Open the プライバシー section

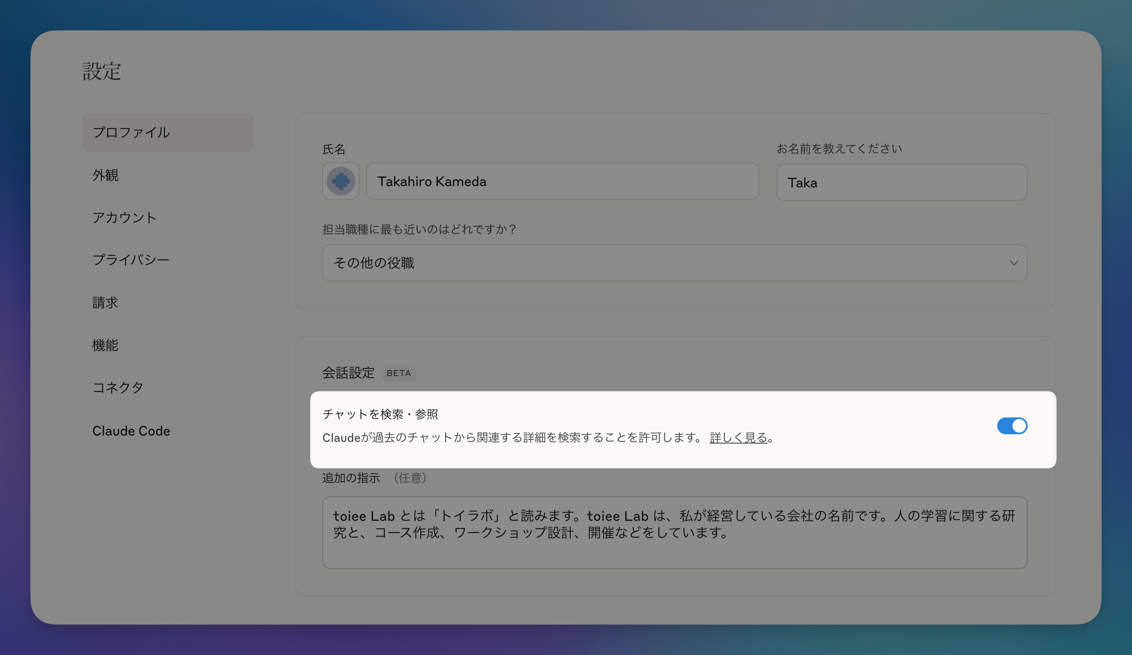(131, 260)
